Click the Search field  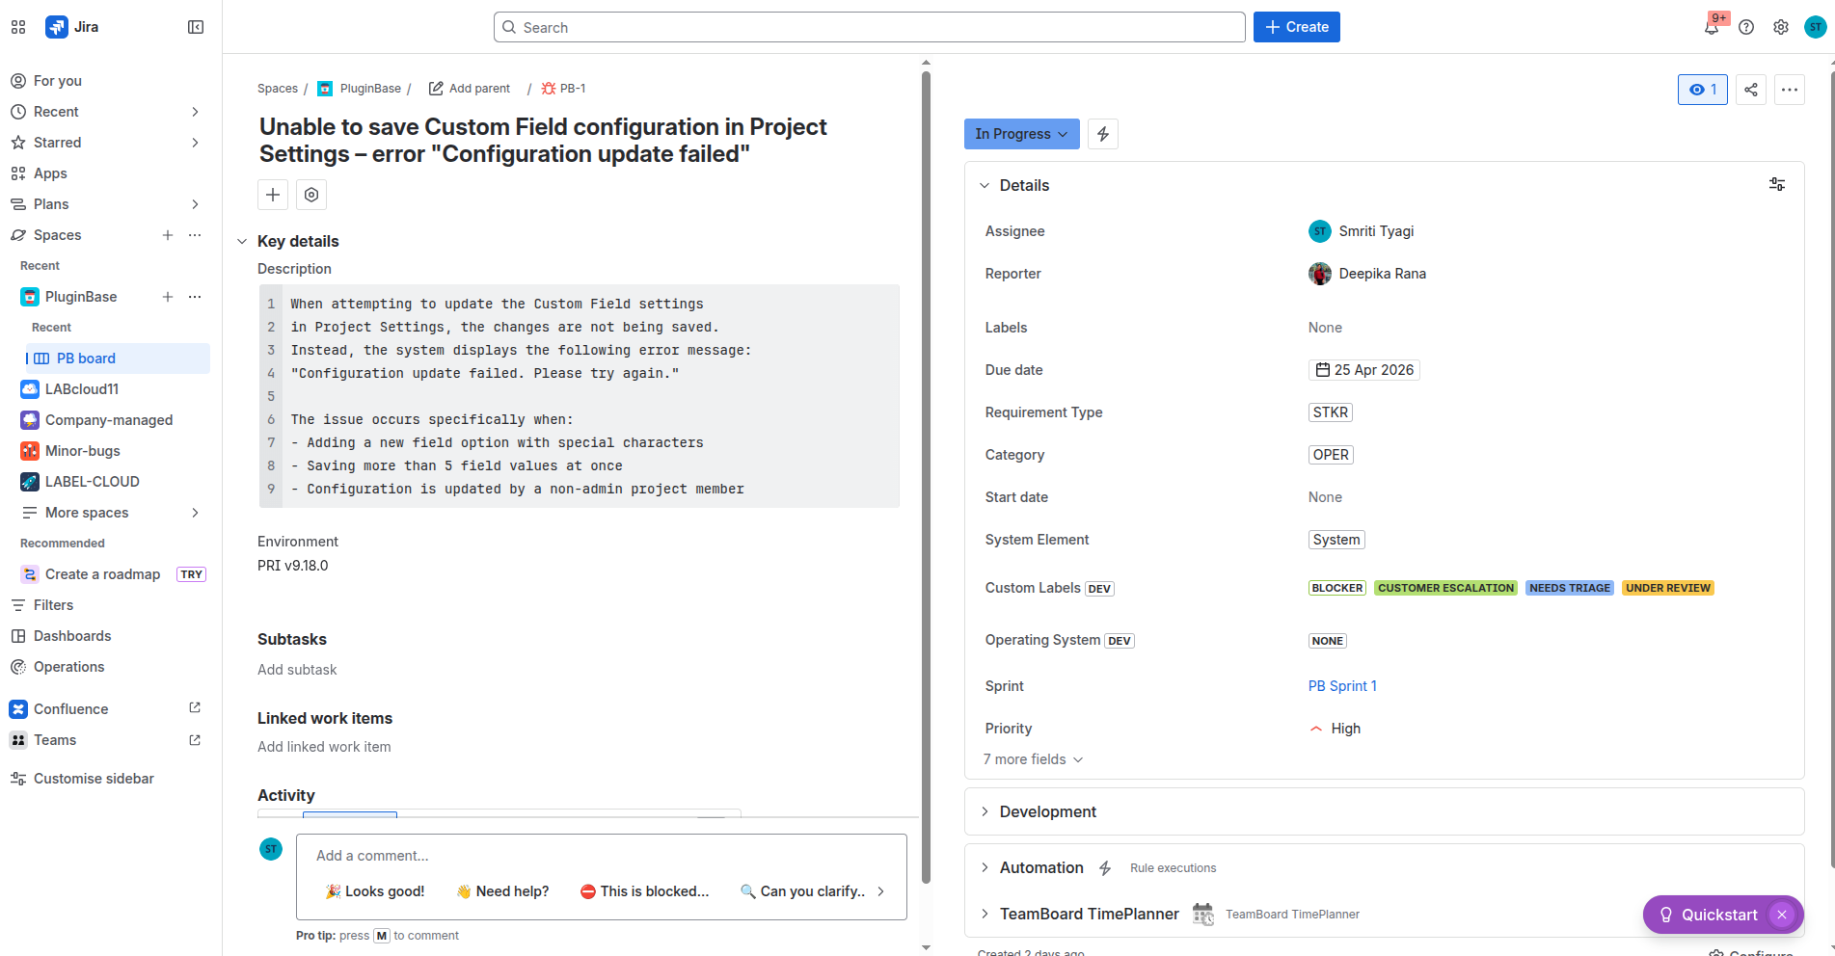(870, 27)
